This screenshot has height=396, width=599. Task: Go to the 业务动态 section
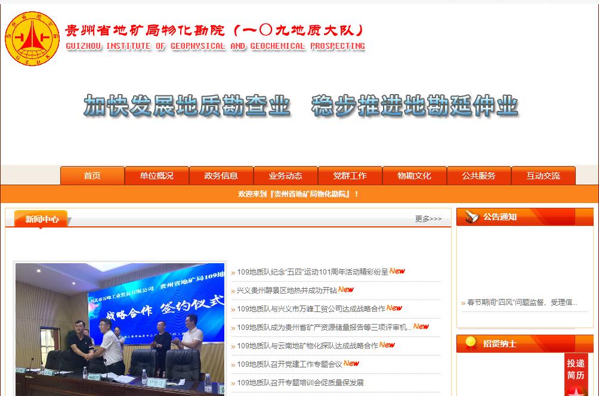tap(286, 176)
